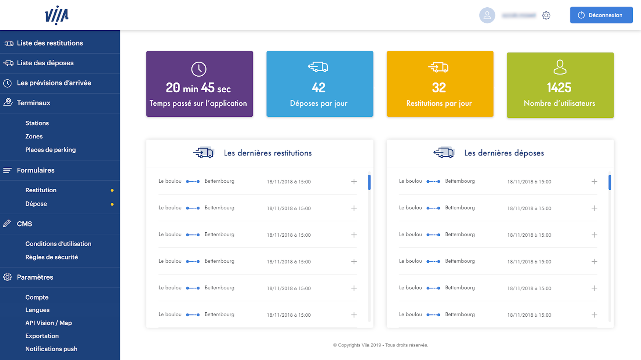
Task: Click the scrollbar in dernières déposes panel
Action: tap(610, 182)
